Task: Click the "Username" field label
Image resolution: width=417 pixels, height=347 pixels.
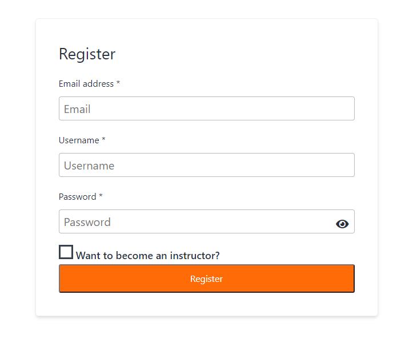Action: pyautogui.click(x=79, y=140)
